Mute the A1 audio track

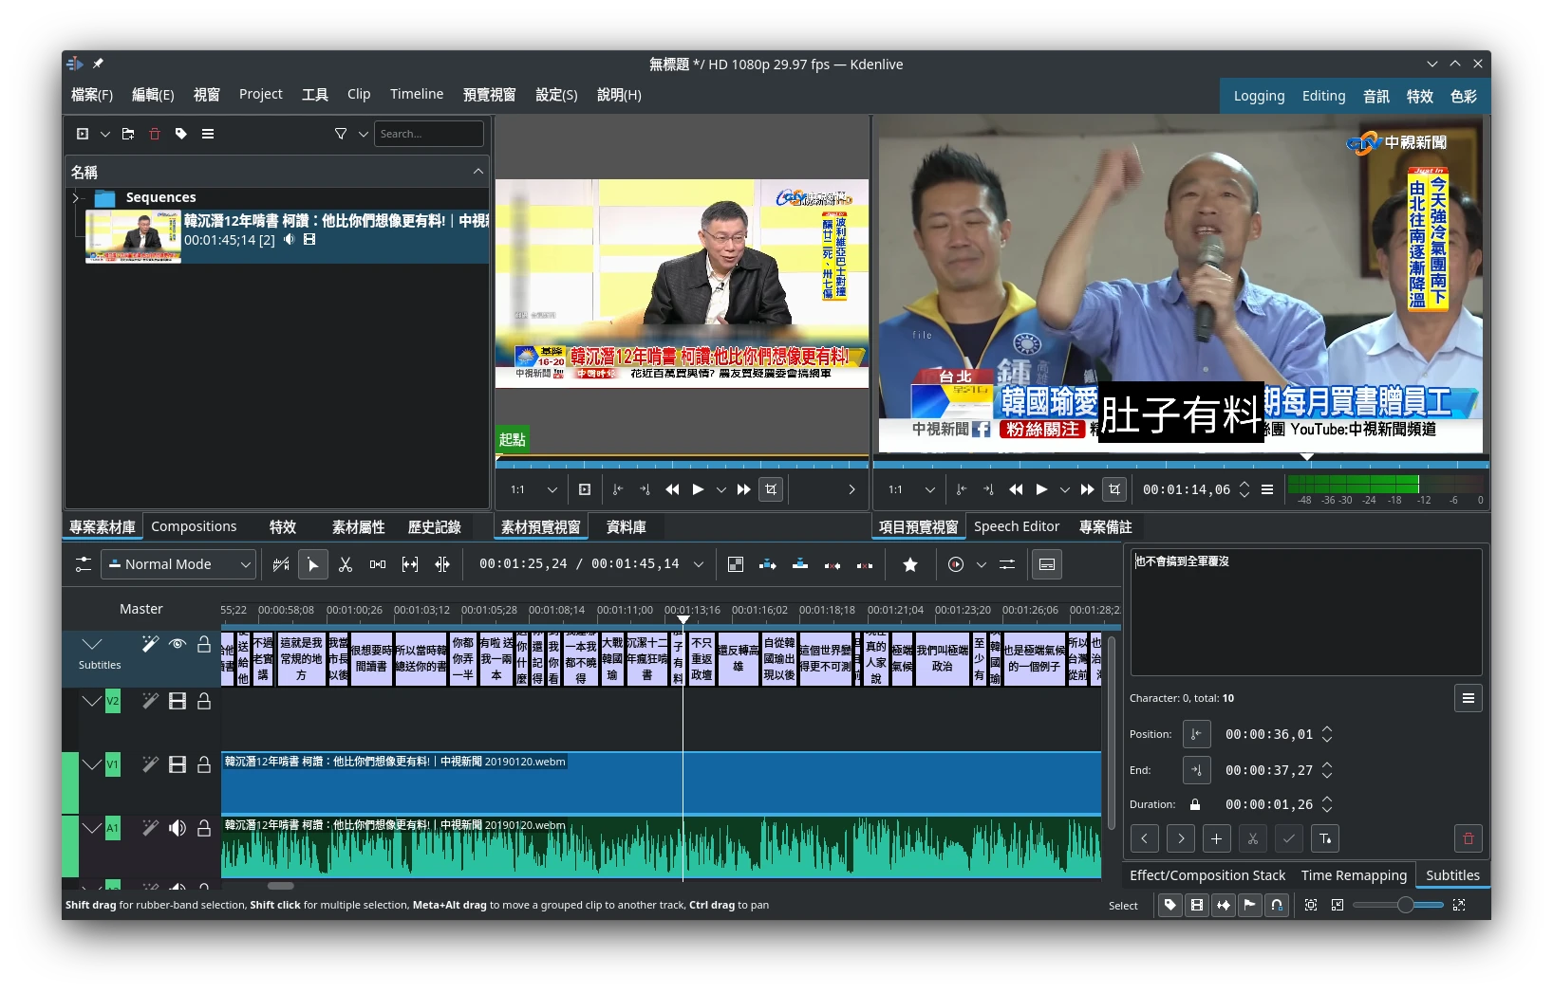[x=177, y=828]
